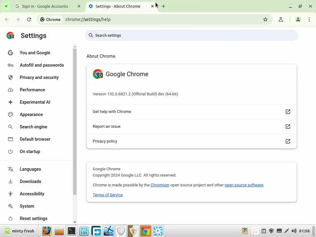The height and width of the screenshot is (237, 316).
Task: Click external-link icon beside Report an issue
Action: click(x=288, y=127)
